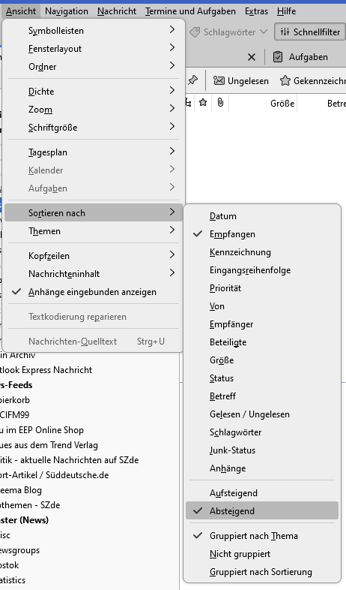Expand the Fensterlayout submenu
The image size is (346, 590).
tap(93, 49)
